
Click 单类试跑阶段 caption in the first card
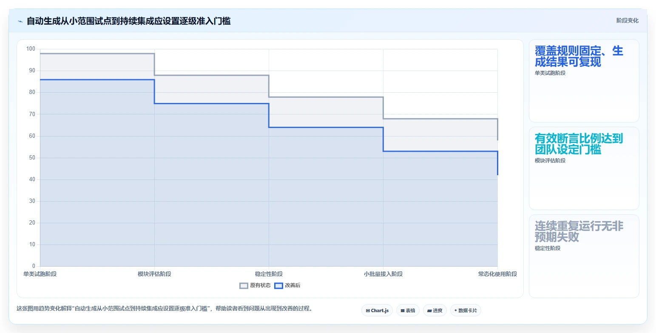point(550,73)
